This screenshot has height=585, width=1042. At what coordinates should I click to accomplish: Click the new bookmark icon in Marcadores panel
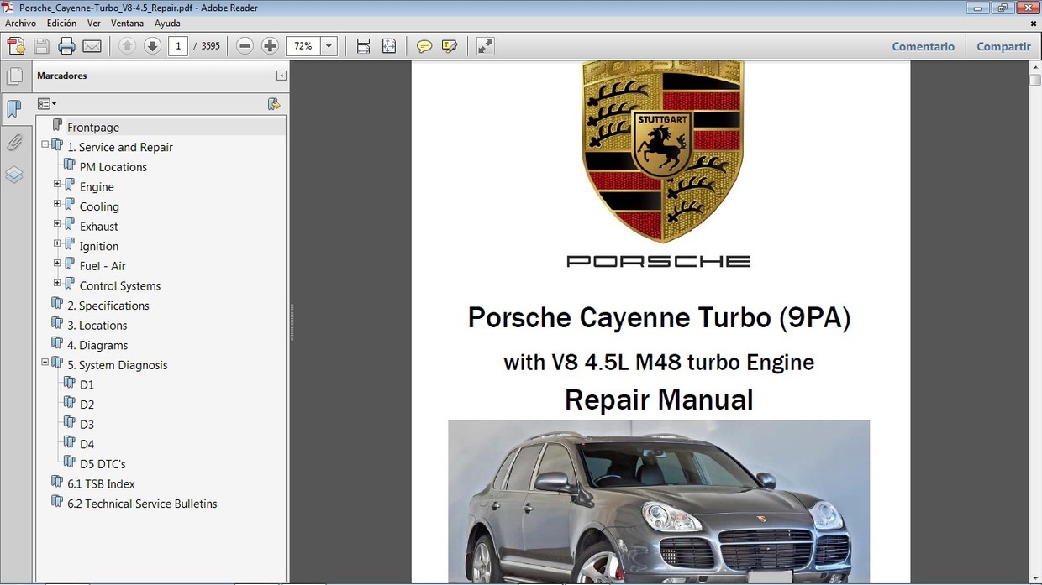coord(274,103)
